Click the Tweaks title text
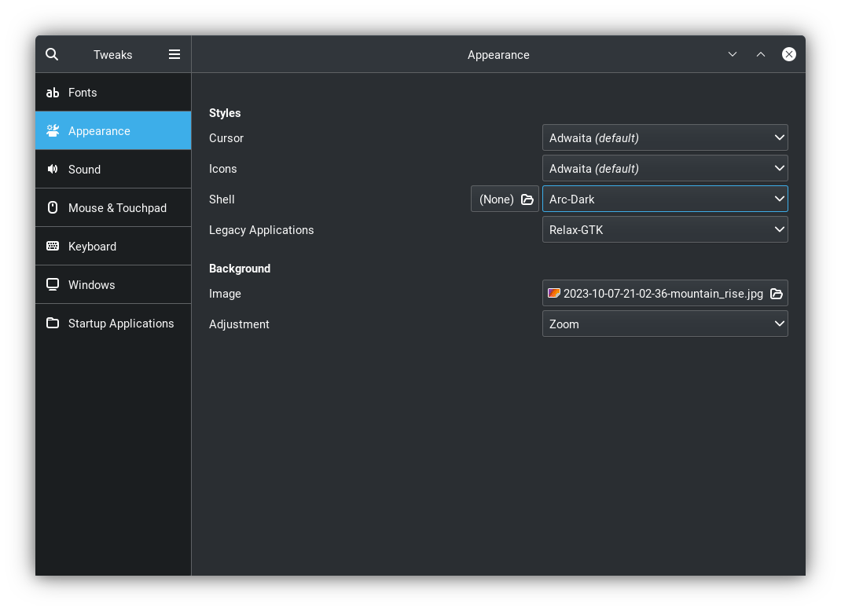Screen dimensions: 841x611 tap(112, 55)
